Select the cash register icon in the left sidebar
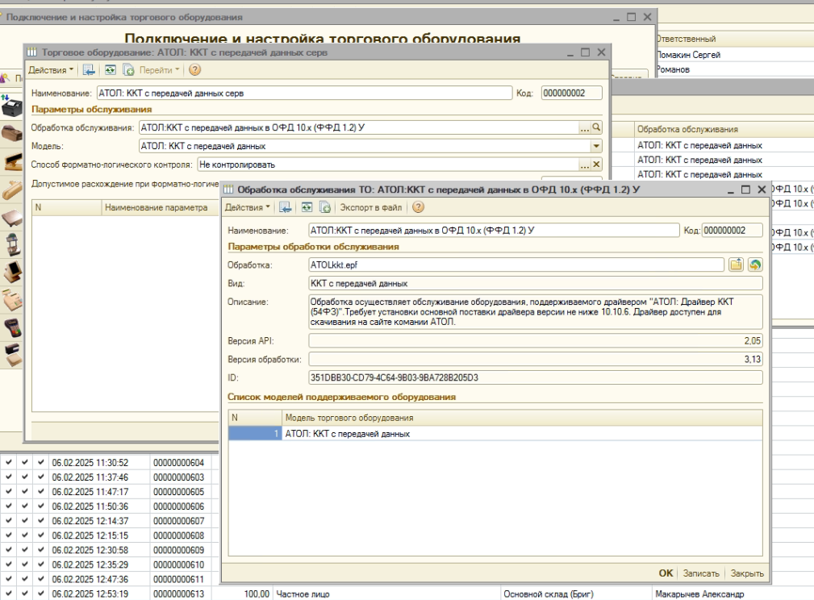 (x=11, y=299)
